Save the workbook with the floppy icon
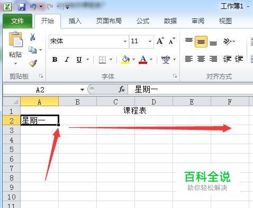The height and width of the screenshot is (208, 253). pos(22,7)
